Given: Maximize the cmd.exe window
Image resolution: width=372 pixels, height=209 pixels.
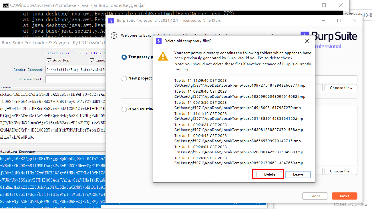Looking at the screenshot, I should [x=324, y=5].
